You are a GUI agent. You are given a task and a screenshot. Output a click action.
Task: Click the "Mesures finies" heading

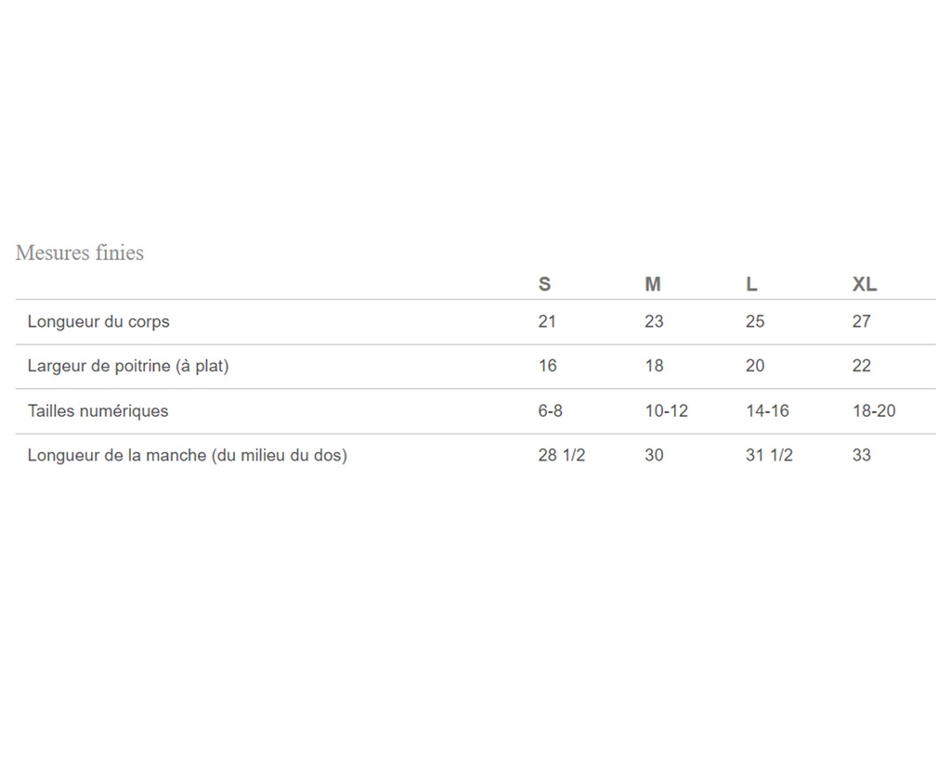coord(80,253)
